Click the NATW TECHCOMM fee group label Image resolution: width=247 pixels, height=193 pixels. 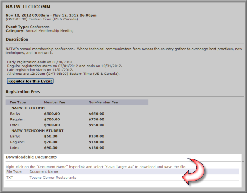click(x=28, y=108)
